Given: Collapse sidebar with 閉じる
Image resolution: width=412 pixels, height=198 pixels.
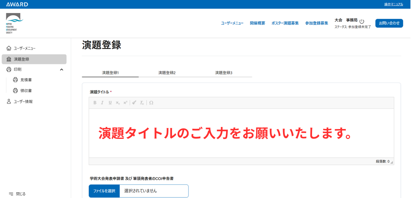Looking at the screenshot, I should tap(17, 194).
